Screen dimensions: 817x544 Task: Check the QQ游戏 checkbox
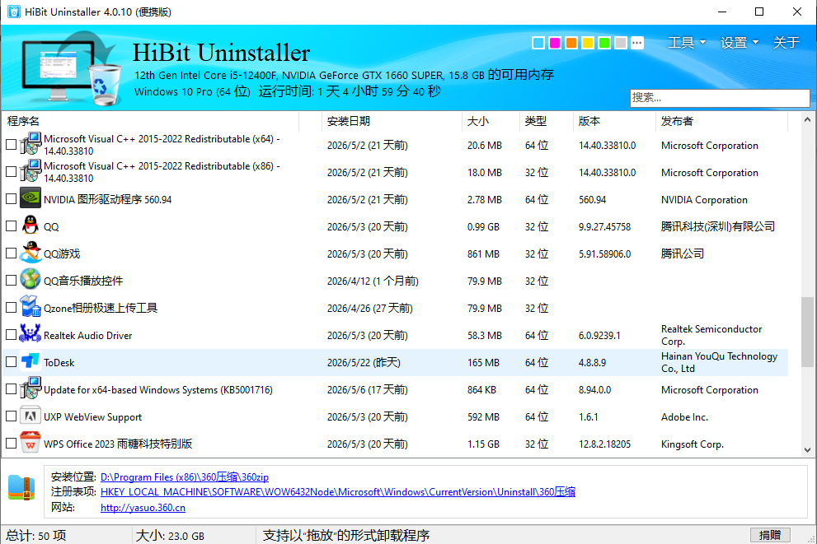(11, 253)
